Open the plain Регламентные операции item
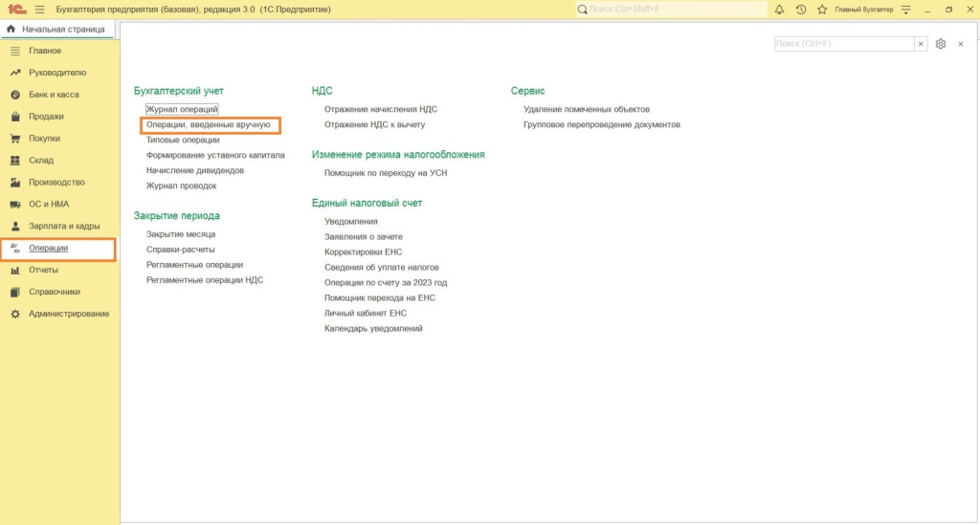Viewport: 980px width, 525px height. [x=194, y=265]
